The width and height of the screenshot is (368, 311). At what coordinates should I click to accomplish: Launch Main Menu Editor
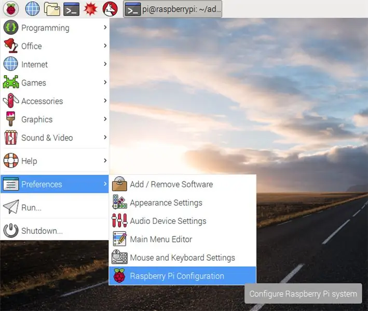183,239
